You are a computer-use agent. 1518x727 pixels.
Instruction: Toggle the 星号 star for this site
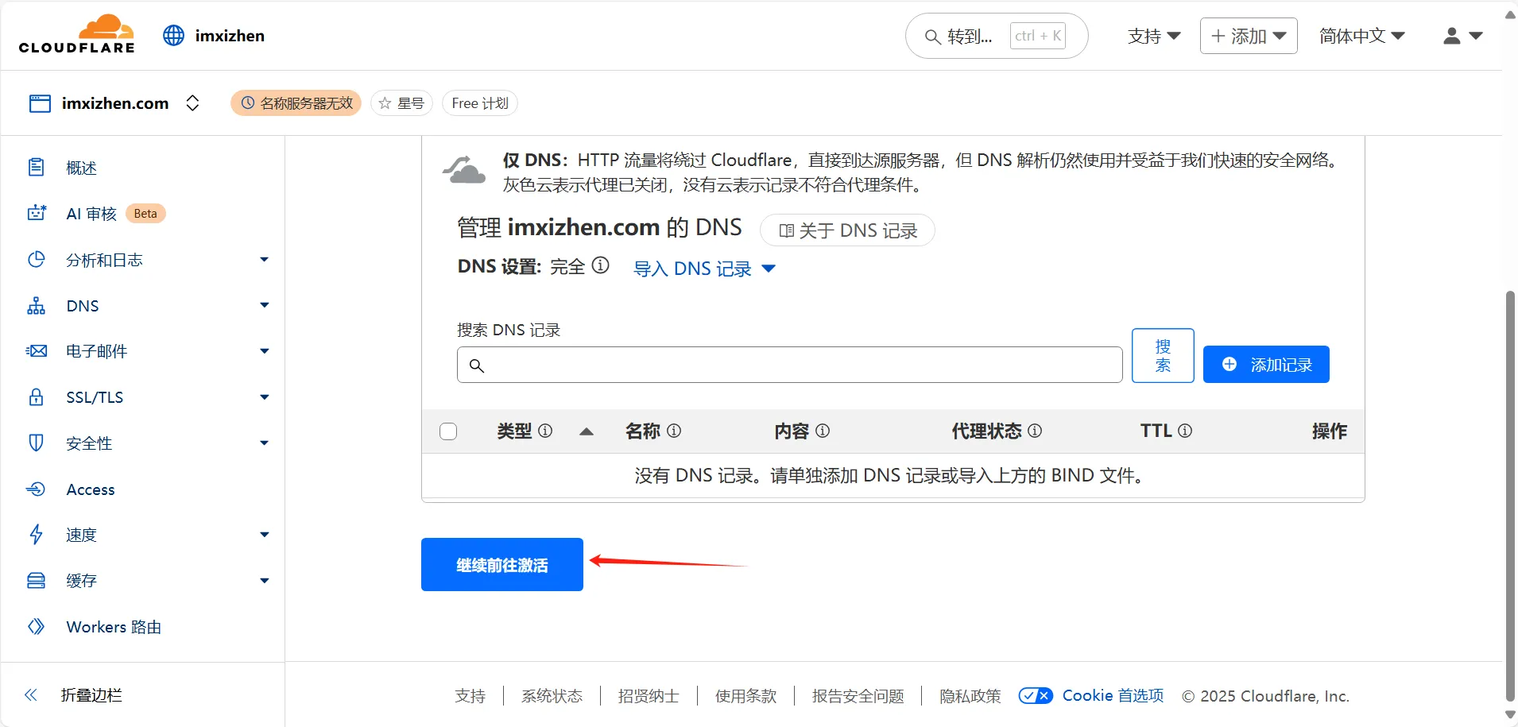[401, 103]
